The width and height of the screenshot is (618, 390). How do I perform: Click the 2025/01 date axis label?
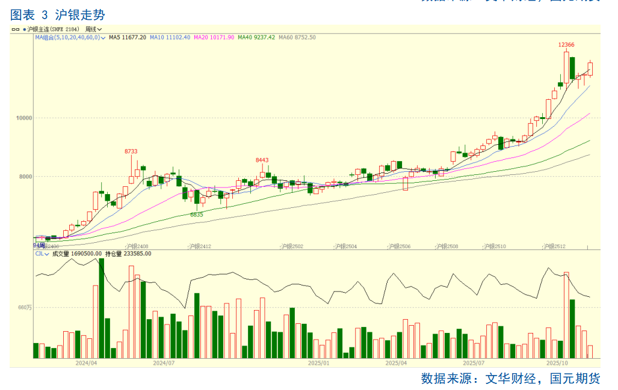click(x=319, y=363)
